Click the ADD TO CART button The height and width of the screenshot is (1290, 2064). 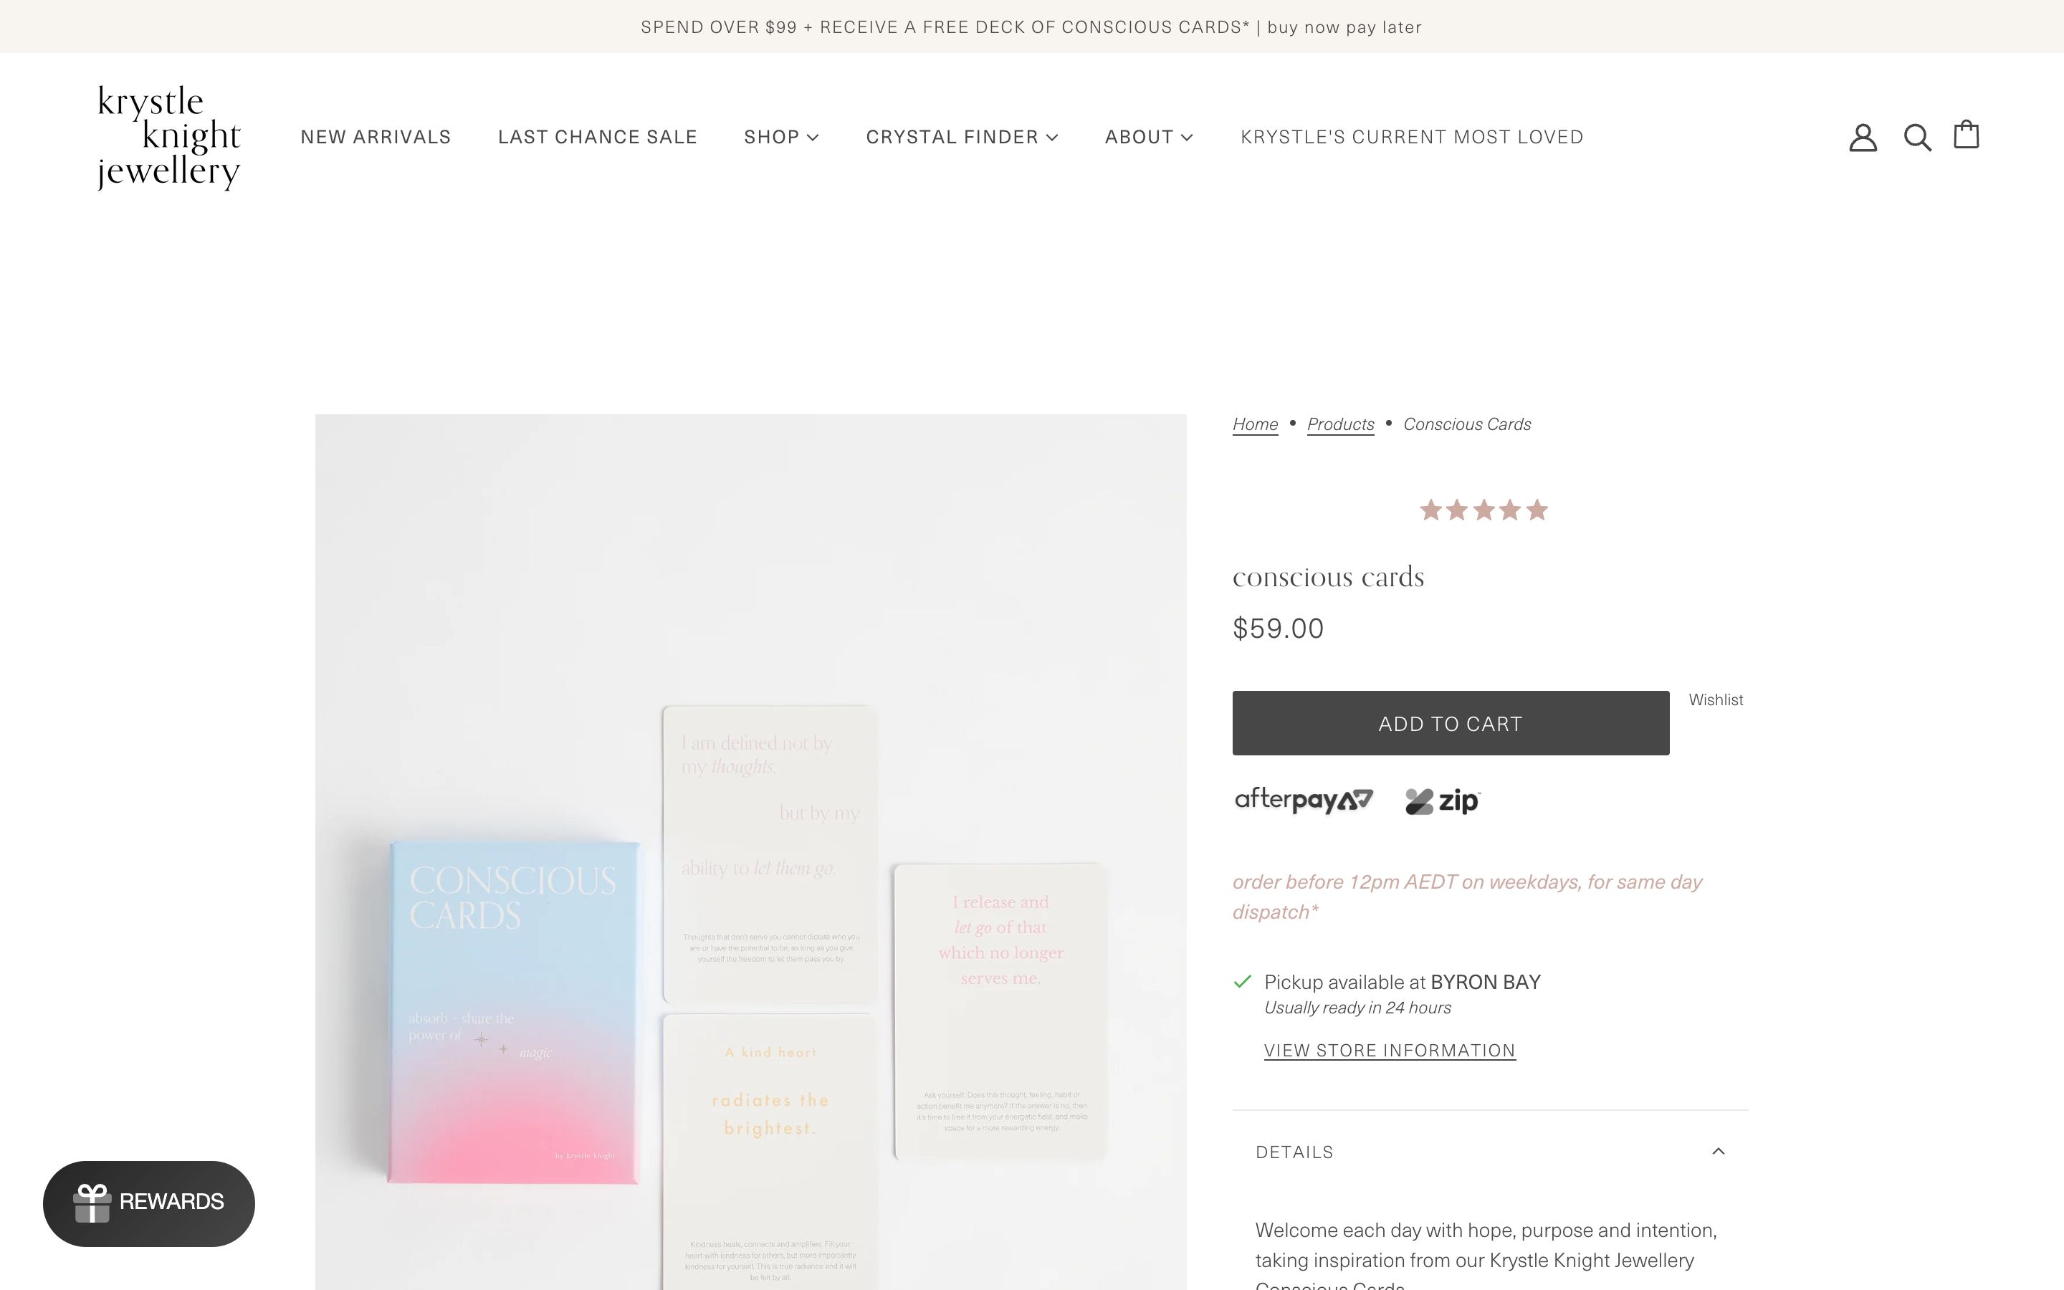pos(1450,722)
